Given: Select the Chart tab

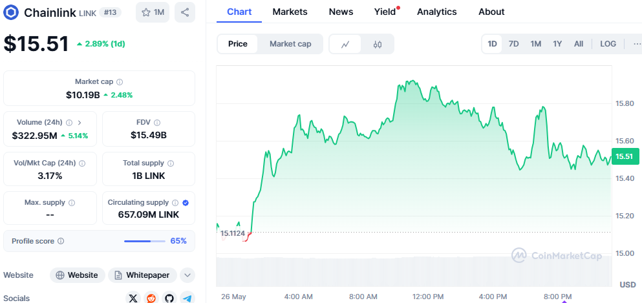Looking at the screenshot, I should point(239,12).
